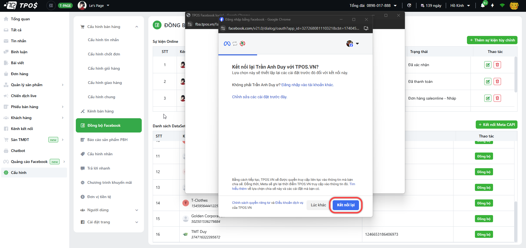
Task: Click the hamburger menu toggle in header
Action: tap(51, 5)
